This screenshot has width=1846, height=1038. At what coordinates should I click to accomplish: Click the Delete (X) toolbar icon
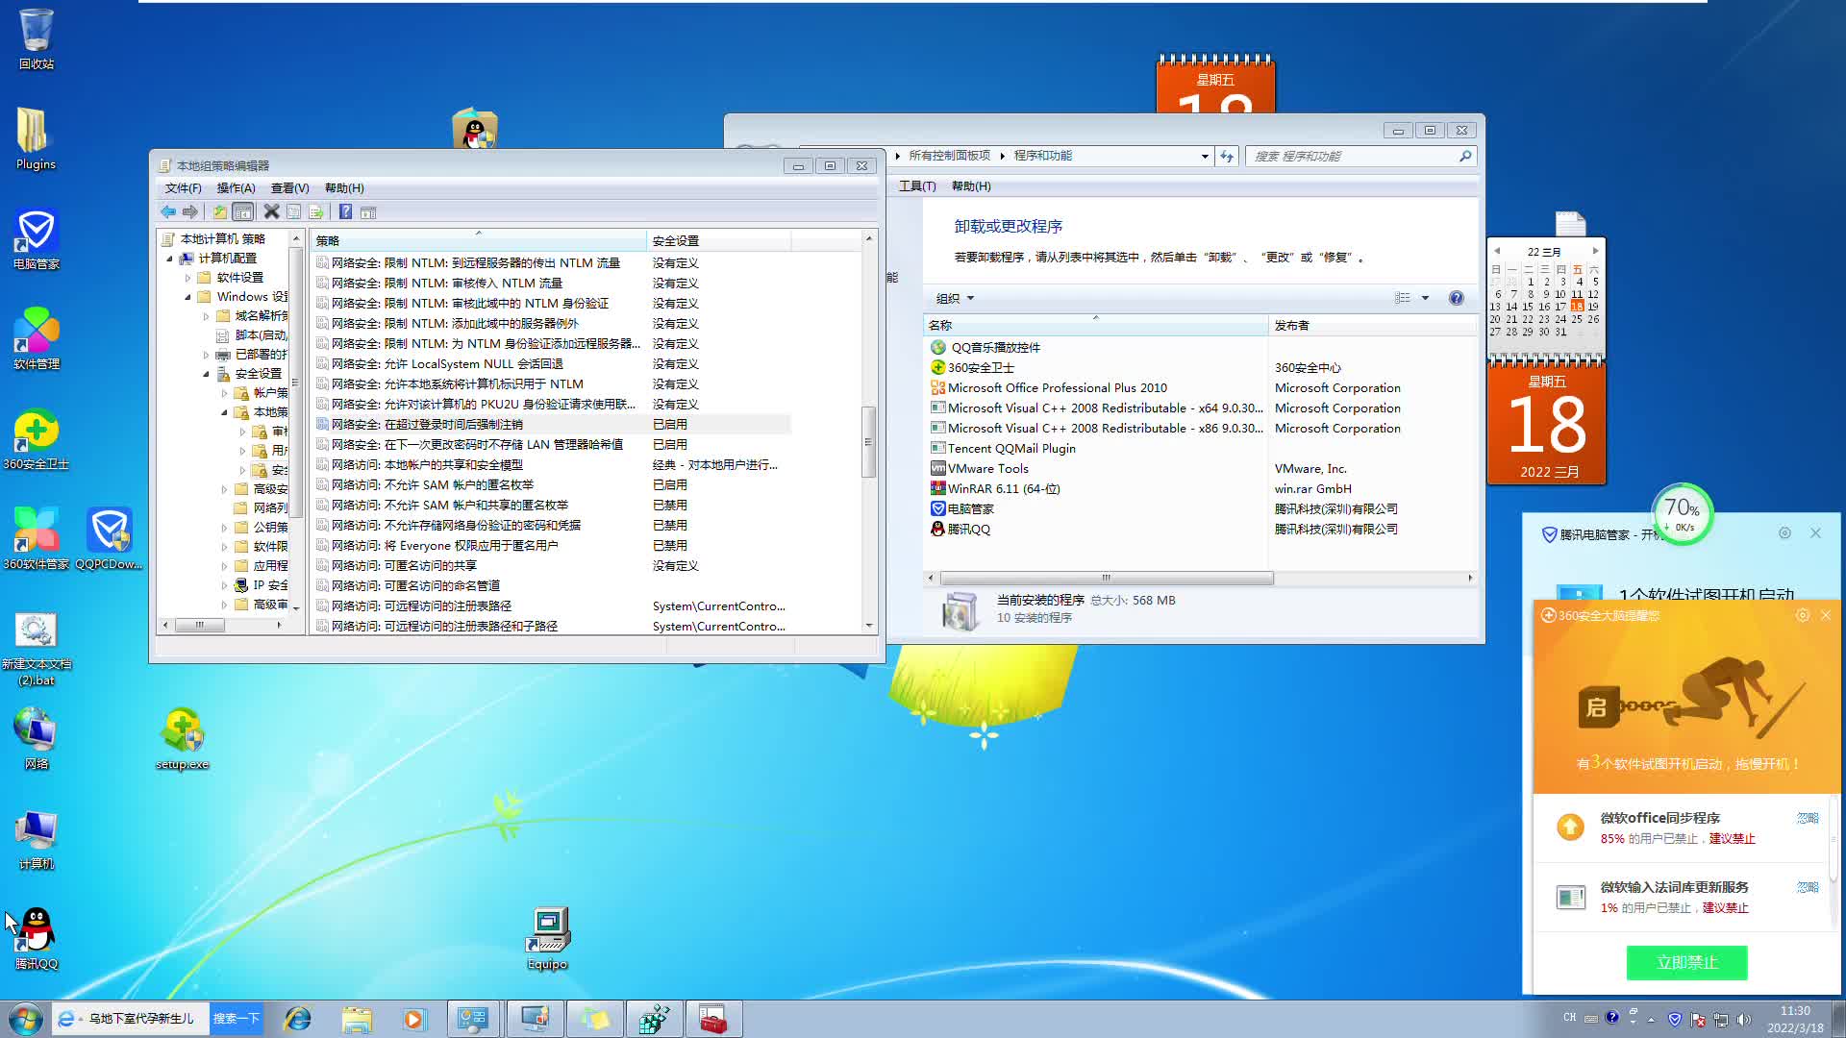click(x=271, y=211)
